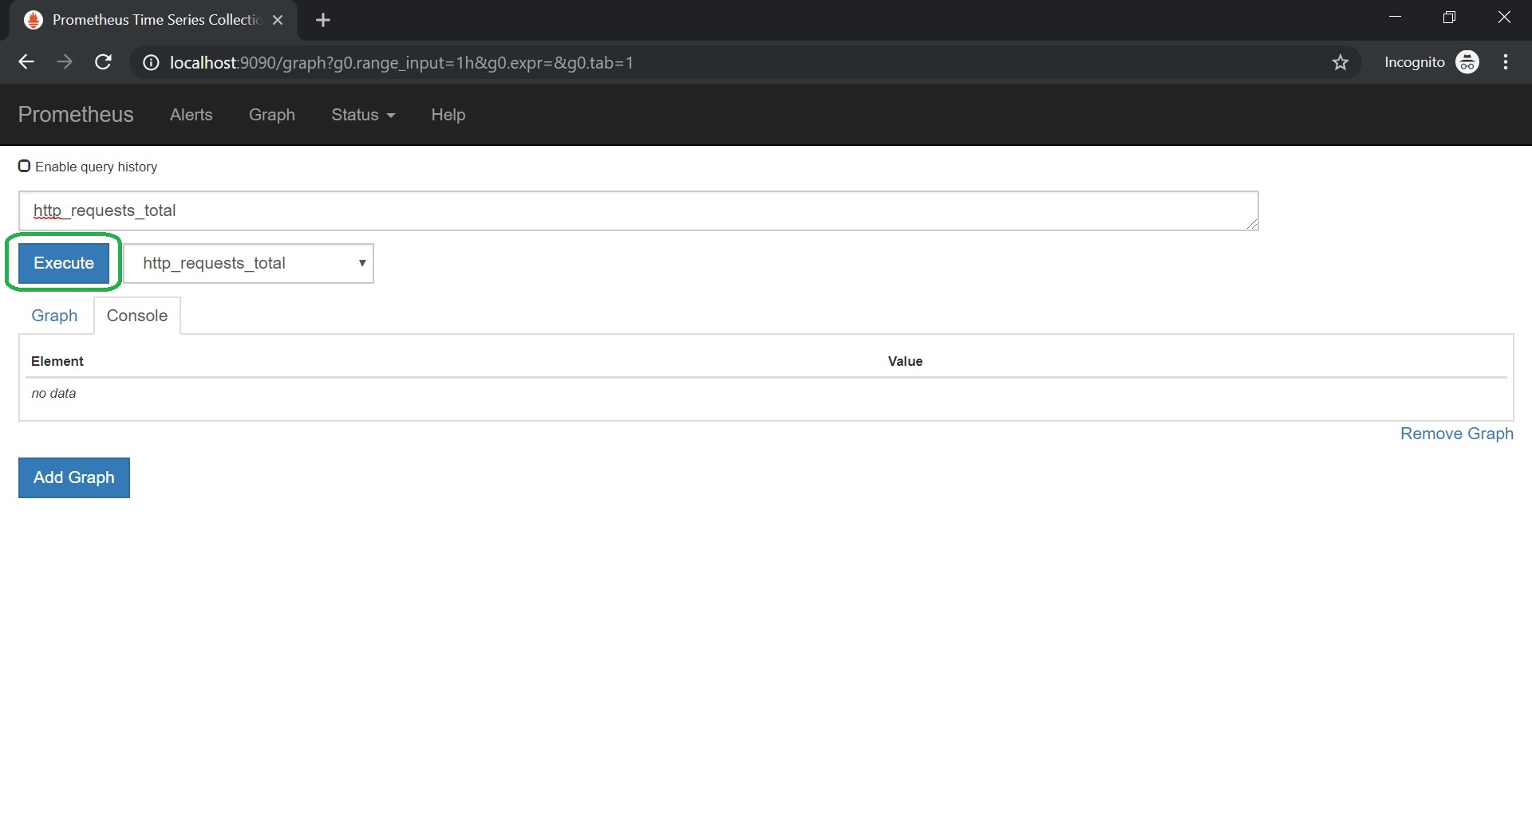Open the Incognito profile icon
This screenshot has width=1532, height=813.
click(x=1467, y=62)
